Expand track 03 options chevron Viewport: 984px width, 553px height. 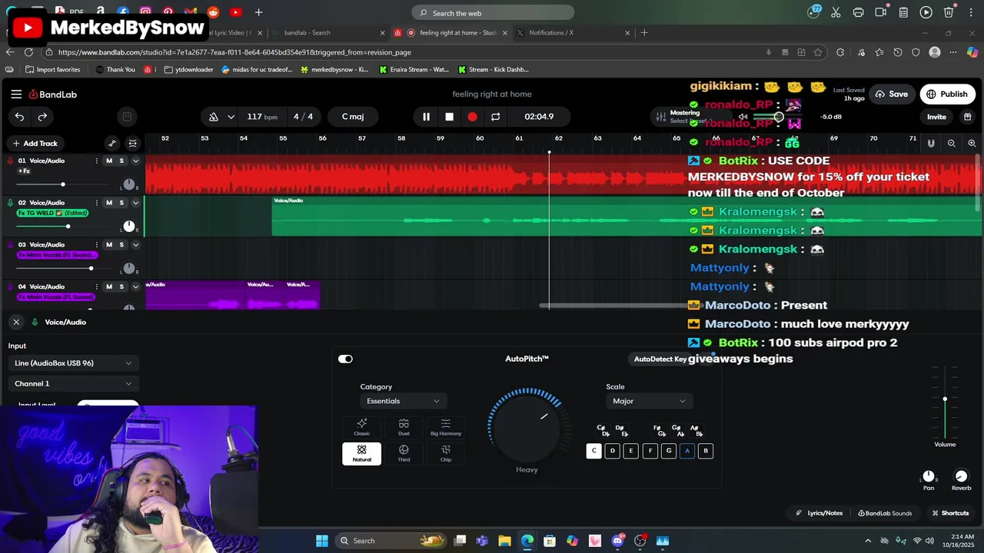pos(135,245)
